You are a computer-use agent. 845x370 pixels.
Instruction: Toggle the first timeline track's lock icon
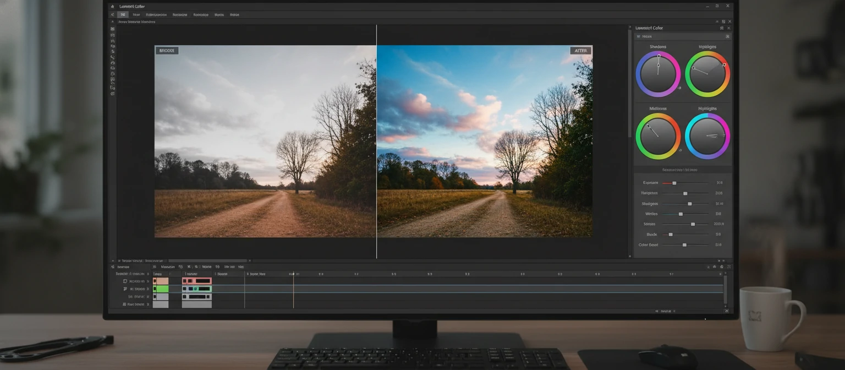148,281
